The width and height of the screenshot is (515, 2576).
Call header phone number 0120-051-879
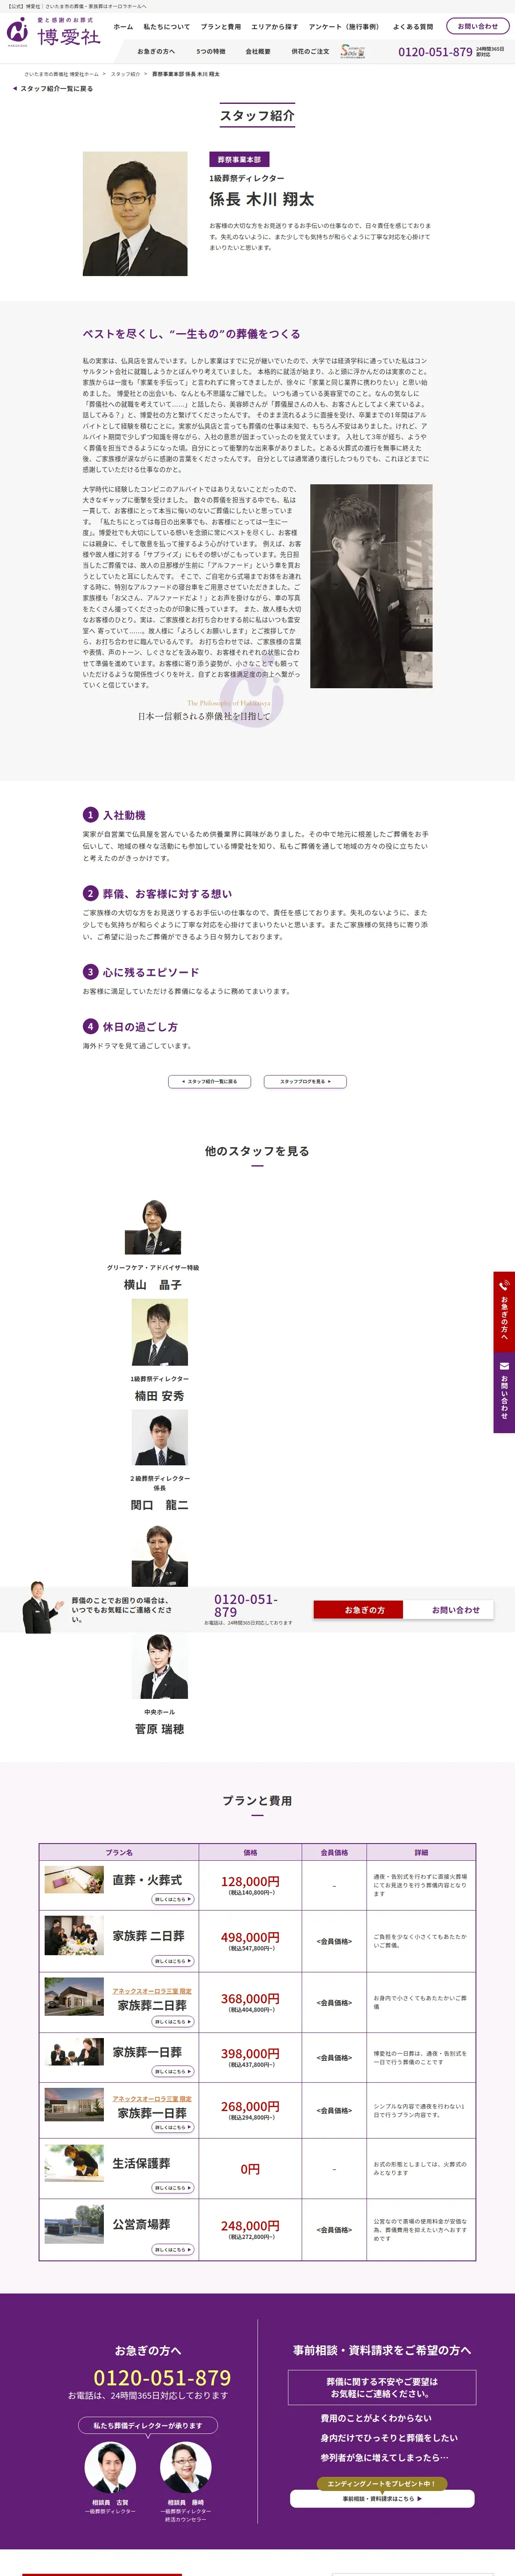pos(435,52)
